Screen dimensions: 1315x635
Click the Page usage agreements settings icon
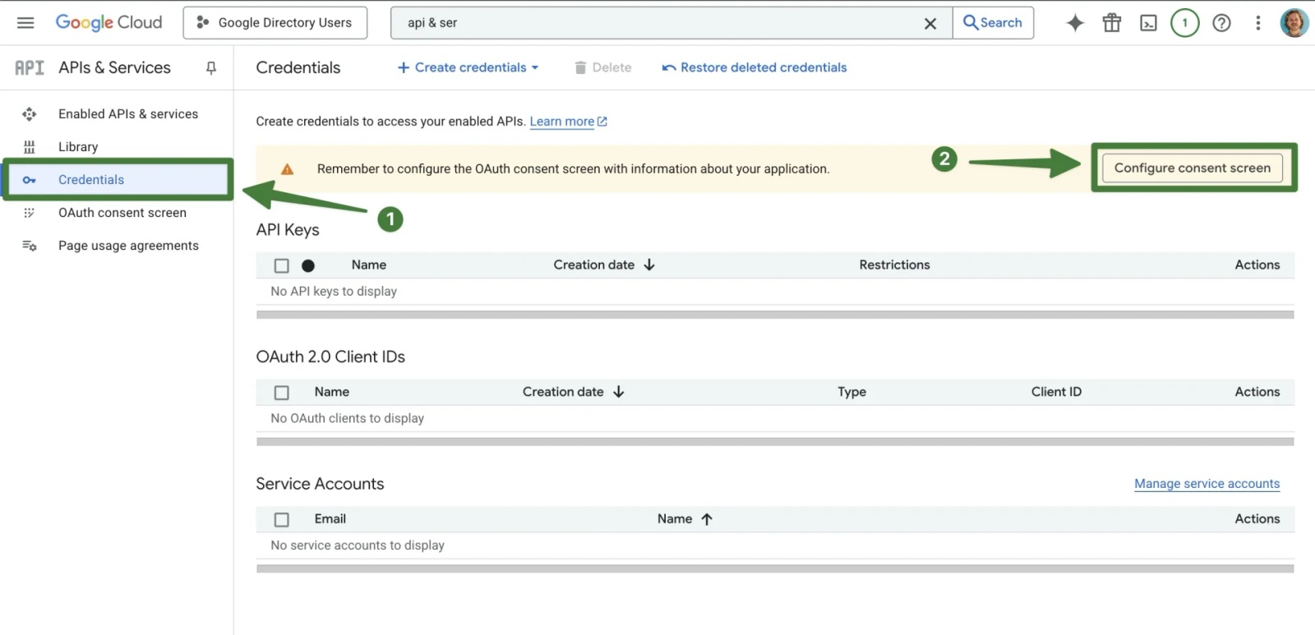point(29,246)
